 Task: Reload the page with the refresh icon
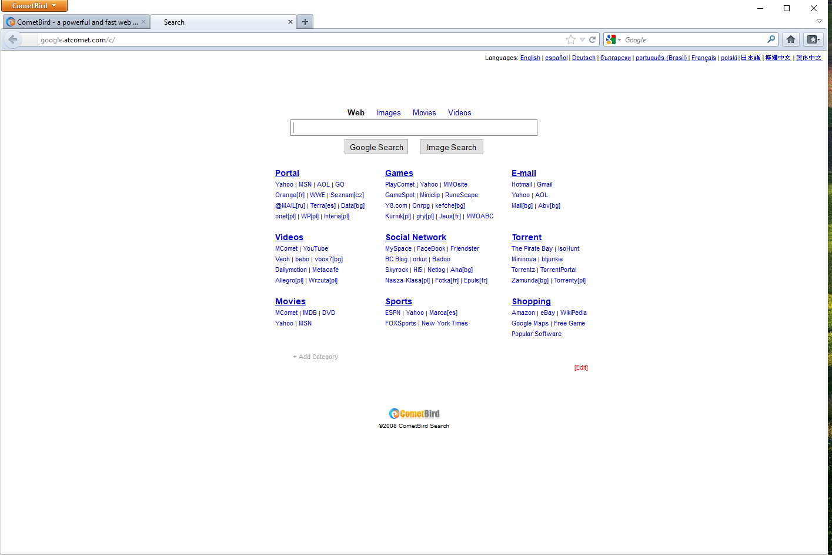(592, 39)
